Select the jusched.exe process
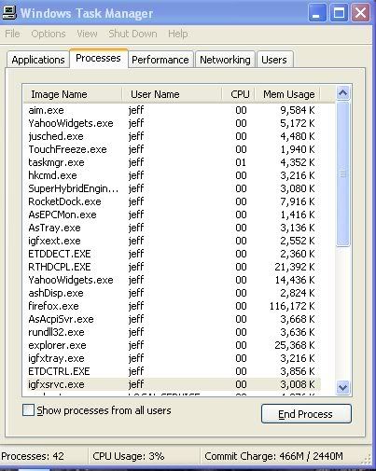The image size is (376, 471). (173, 136)
